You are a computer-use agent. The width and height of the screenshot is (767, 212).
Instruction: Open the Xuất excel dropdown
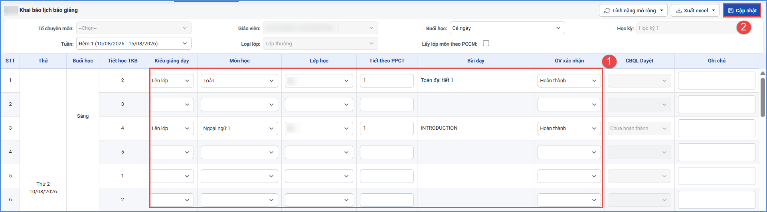tap(695, 11)
